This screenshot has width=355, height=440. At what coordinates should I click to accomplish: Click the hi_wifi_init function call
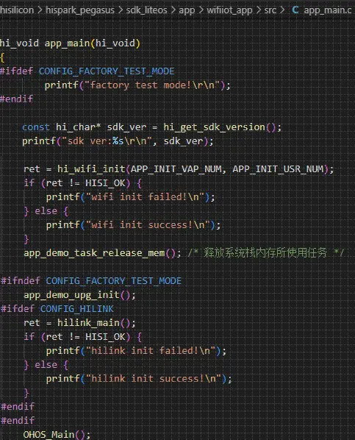coord(91,169)
